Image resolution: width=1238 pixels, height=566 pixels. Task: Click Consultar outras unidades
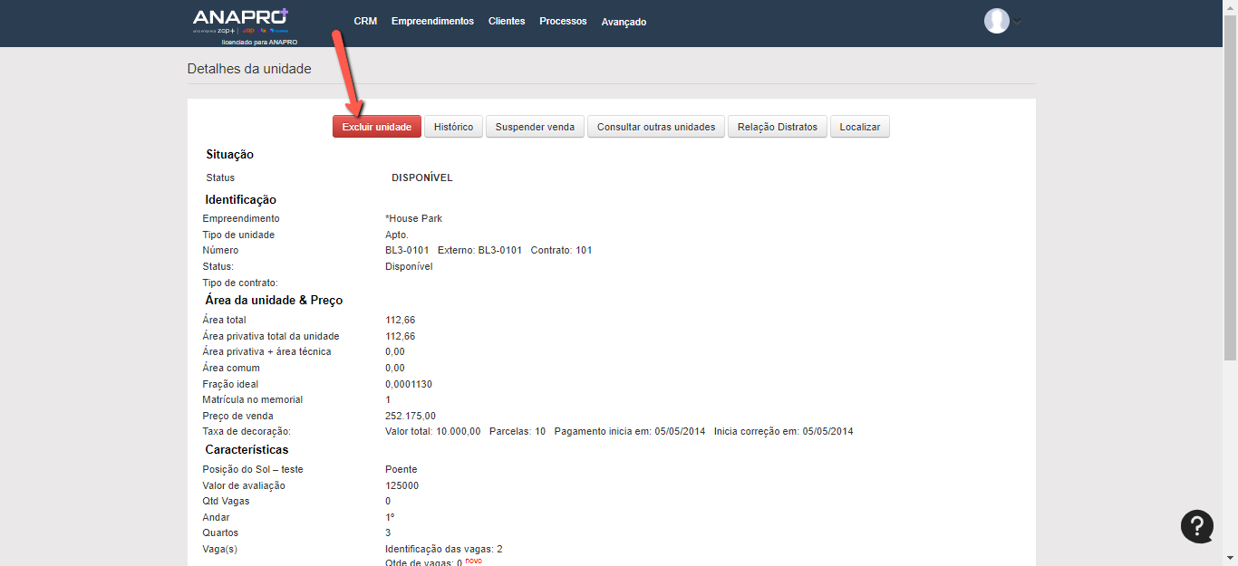pos(656,127)
